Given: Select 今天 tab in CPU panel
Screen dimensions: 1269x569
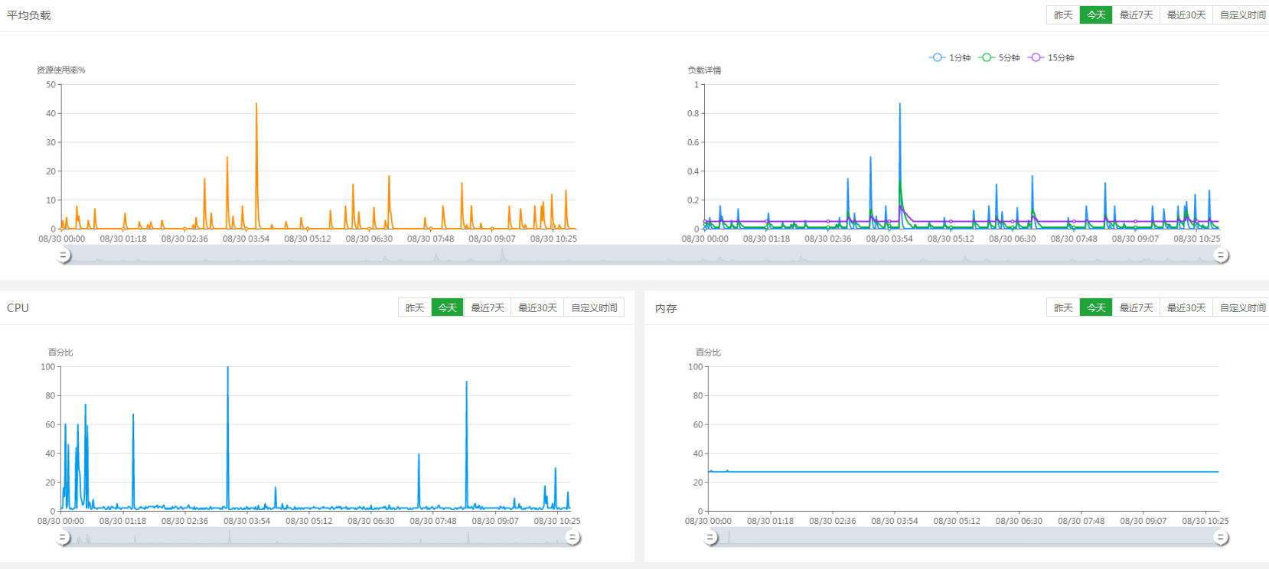Looking at the screenshot, I should tap(448, 307).
